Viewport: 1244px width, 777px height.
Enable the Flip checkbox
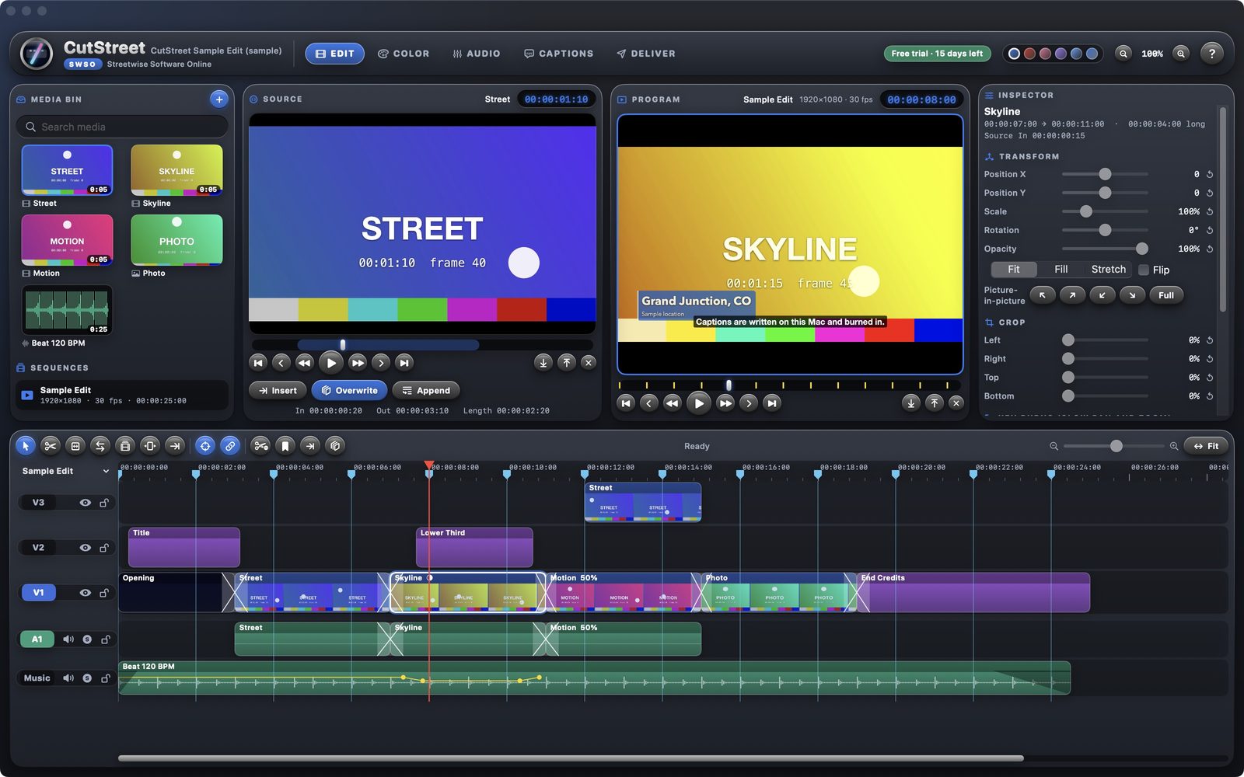tap(1144, 270)
